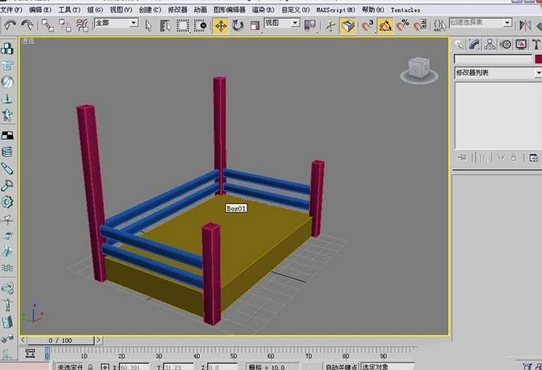Click the Pin Stack icon
Screen dimensions: 542x370
click(462, 157)
